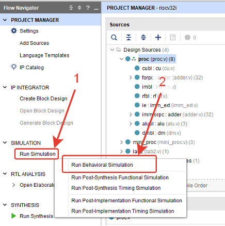Click the green Run Synthesis arrow

pyautogui.click(x=13, y=216)
